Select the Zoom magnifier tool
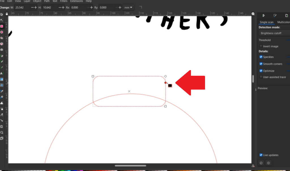 (x=2, y=132)
